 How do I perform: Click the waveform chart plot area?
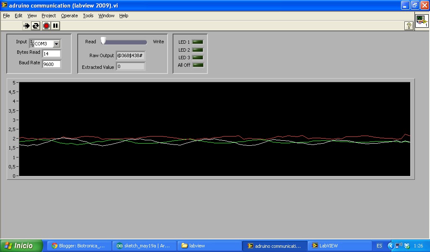tap(215, 129)
